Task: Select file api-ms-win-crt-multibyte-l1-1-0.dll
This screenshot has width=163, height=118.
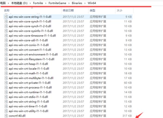Action: tap(31, 78)
